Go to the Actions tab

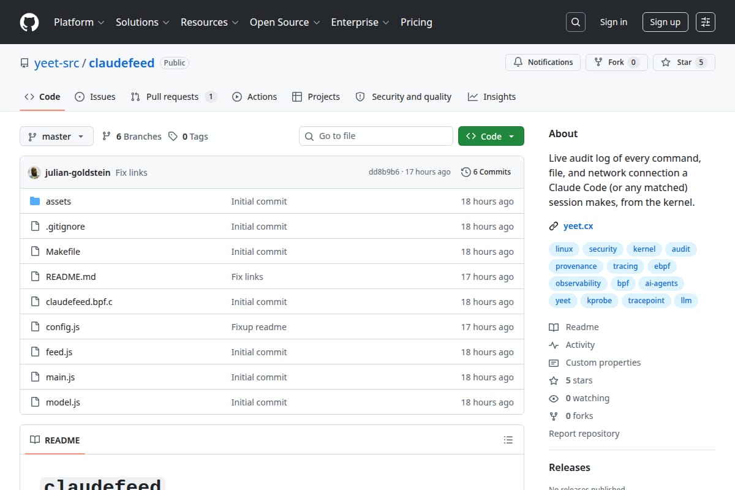[254, 97]
